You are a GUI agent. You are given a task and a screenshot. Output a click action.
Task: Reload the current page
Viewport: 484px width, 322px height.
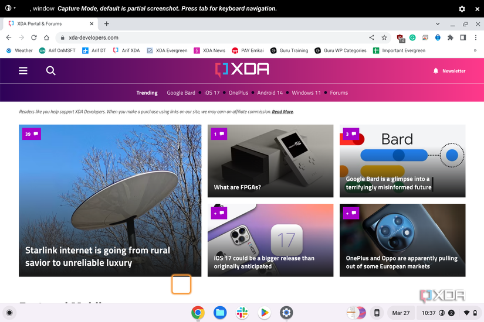(34, 37)
